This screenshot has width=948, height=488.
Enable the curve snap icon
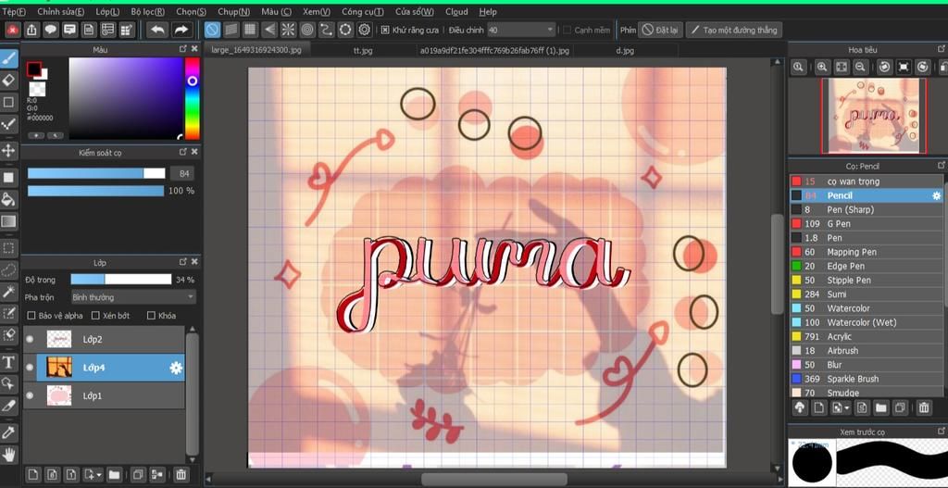tap(327, 30)
